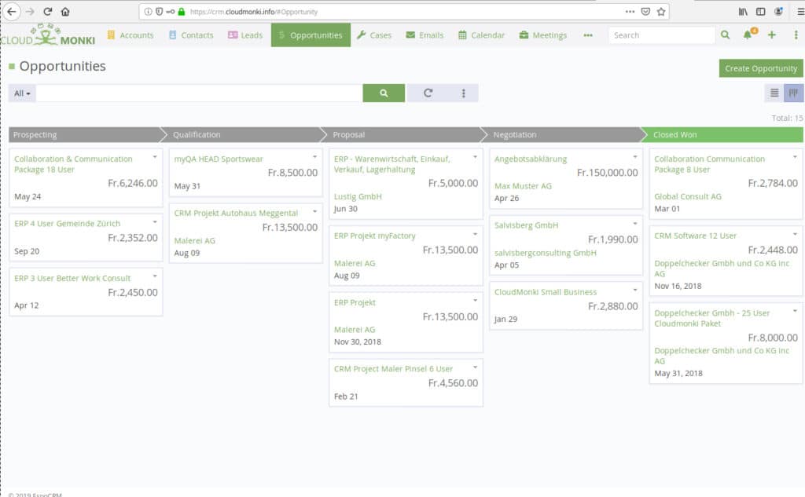
Task: Open the user menu vertical dots in navbar
Action: pos(796,35)
